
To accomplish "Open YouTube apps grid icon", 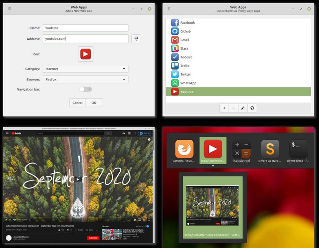I will click(x=129, y=133).
